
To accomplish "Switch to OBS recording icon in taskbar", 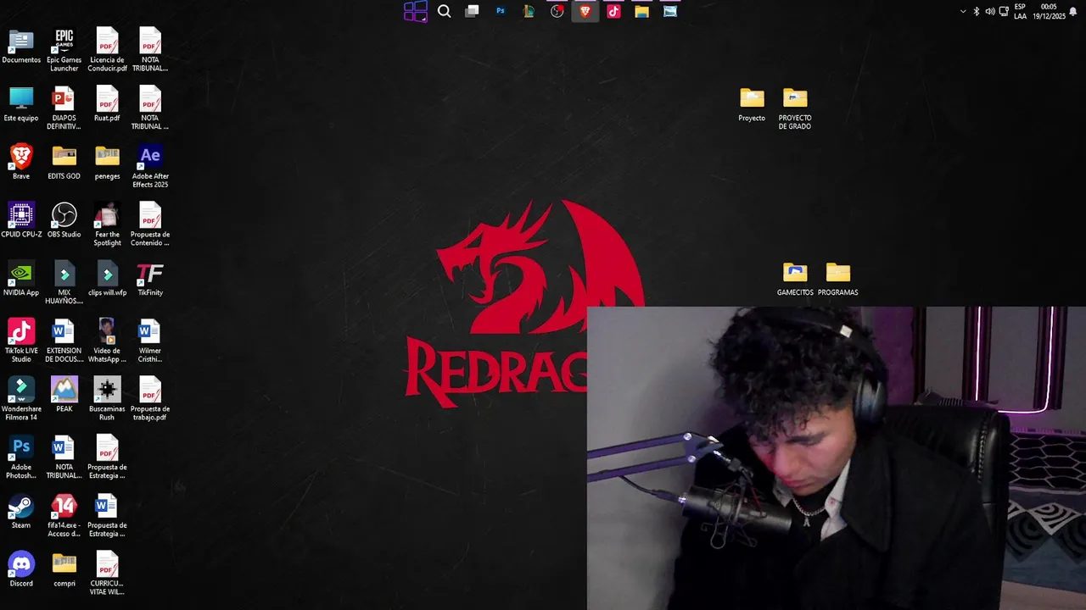I will 557,11.
